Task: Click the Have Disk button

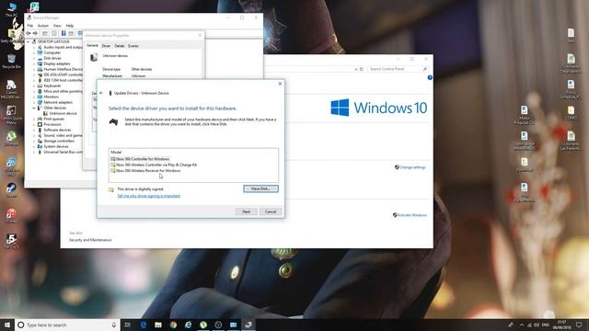Action: [260, 188]
